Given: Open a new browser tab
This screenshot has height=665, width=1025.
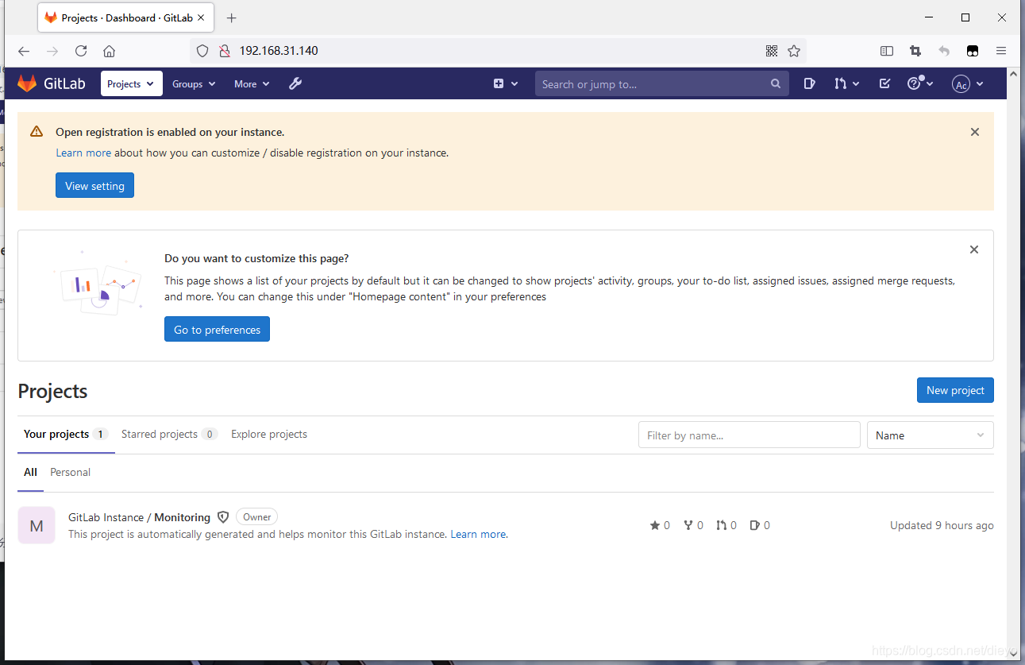Looking at the screenshot, I should pyautogui.click(x=232, y=17).
